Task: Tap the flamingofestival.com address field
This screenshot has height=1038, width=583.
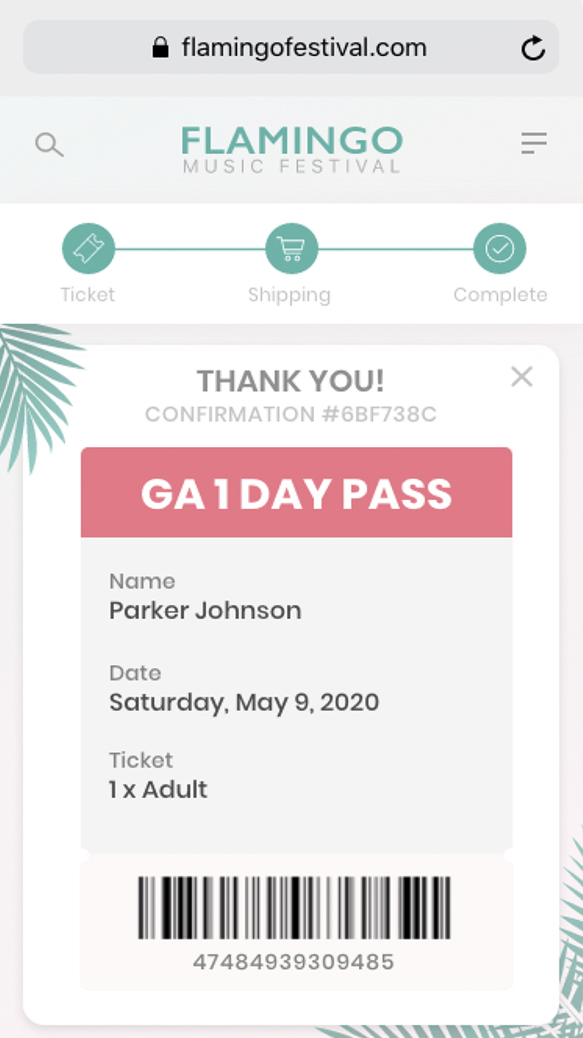Action: [304, 48]
